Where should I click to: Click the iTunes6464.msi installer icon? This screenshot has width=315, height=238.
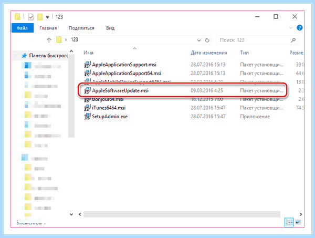tap(87, 108)
